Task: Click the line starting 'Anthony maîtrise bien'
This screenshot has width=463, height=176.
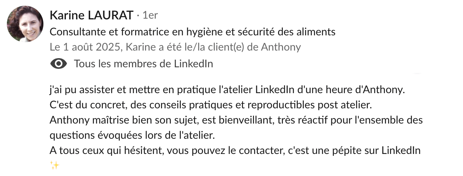Action: (236, 121)
